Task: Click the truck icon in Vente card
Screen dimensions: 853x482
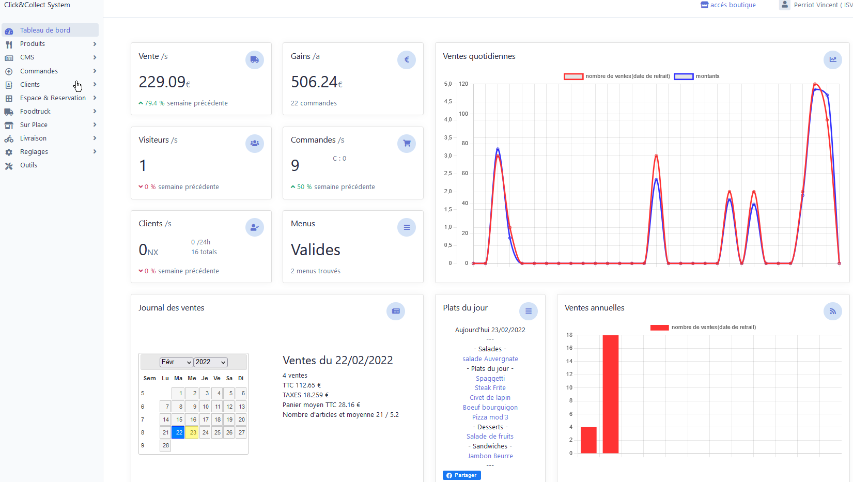Action: coord(254,59)
